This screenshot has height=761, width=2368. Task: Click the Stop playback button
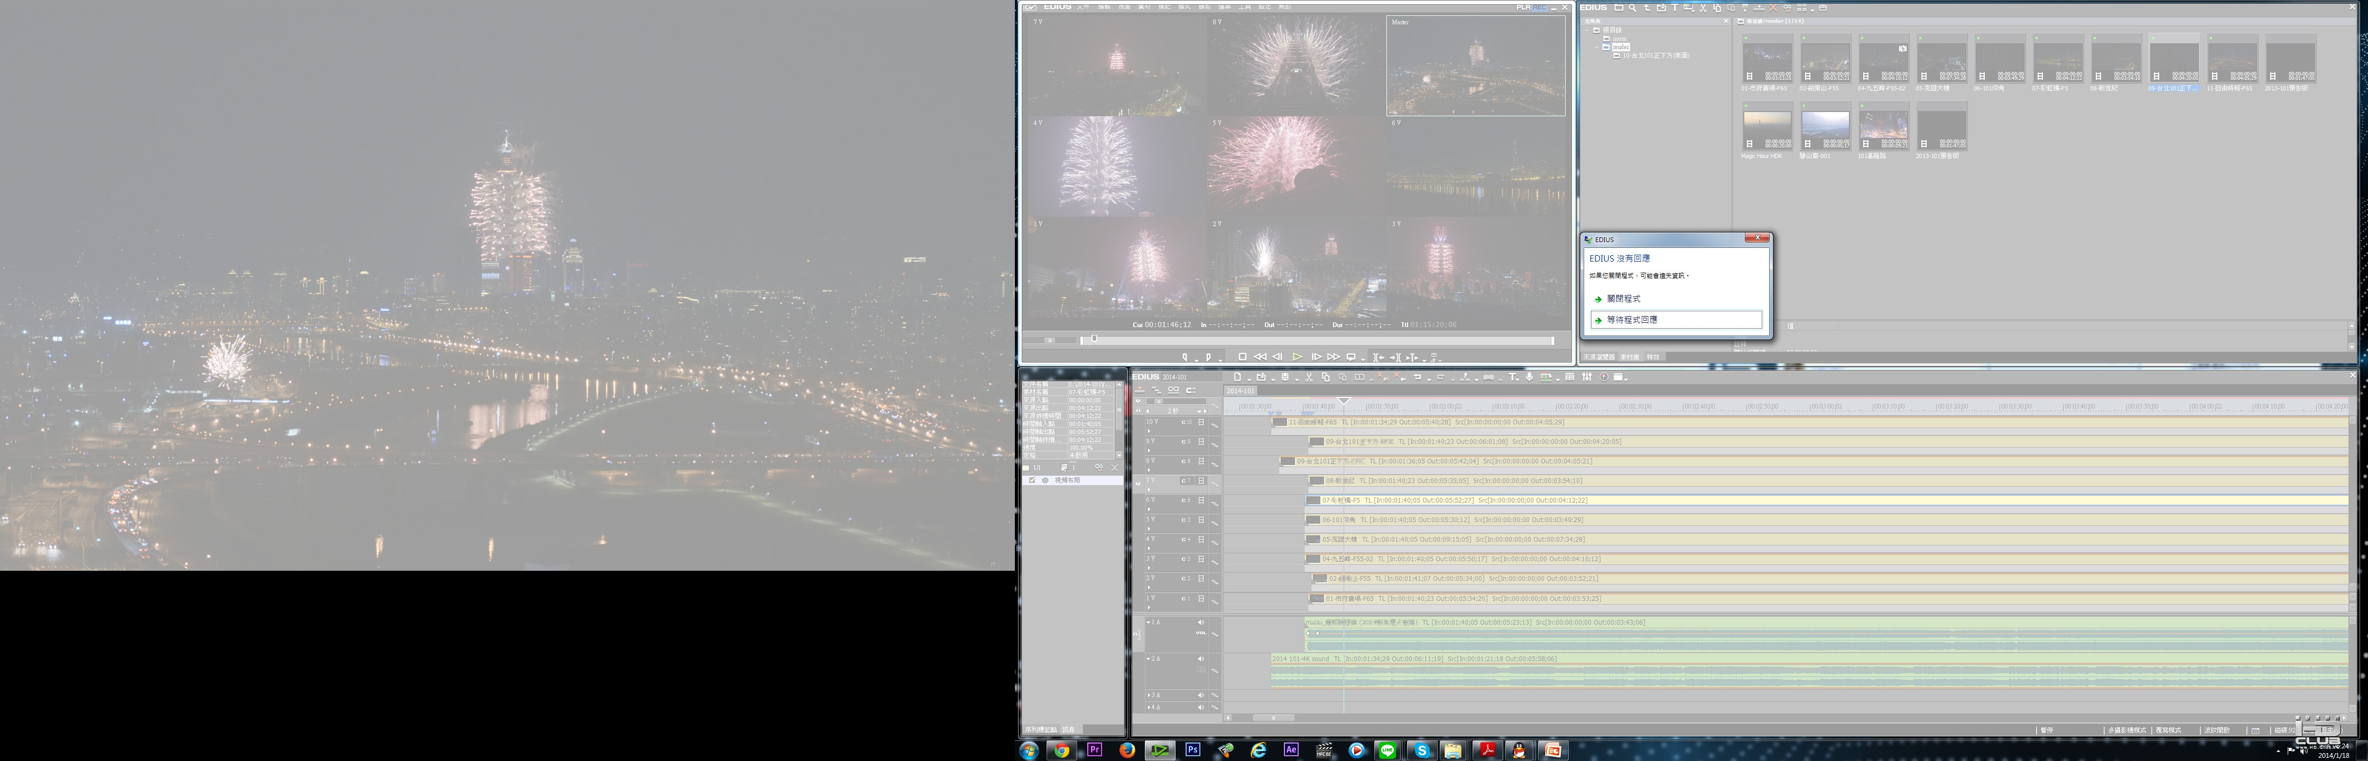(1243, 357)
